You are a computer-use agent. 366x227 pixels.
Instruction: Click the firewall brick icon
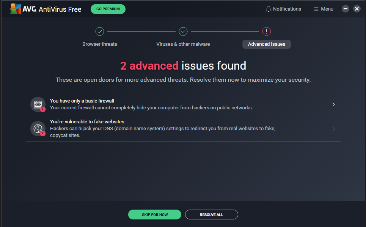38,104
